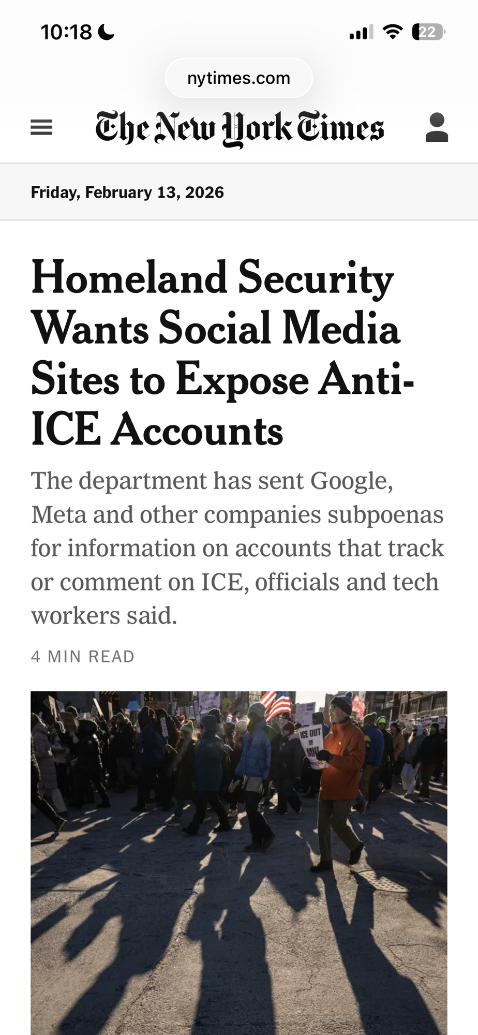The width and height of the screenshot is (478, 1035).
Task: Open the hamburger sections menu
Action: click(41, 127)
